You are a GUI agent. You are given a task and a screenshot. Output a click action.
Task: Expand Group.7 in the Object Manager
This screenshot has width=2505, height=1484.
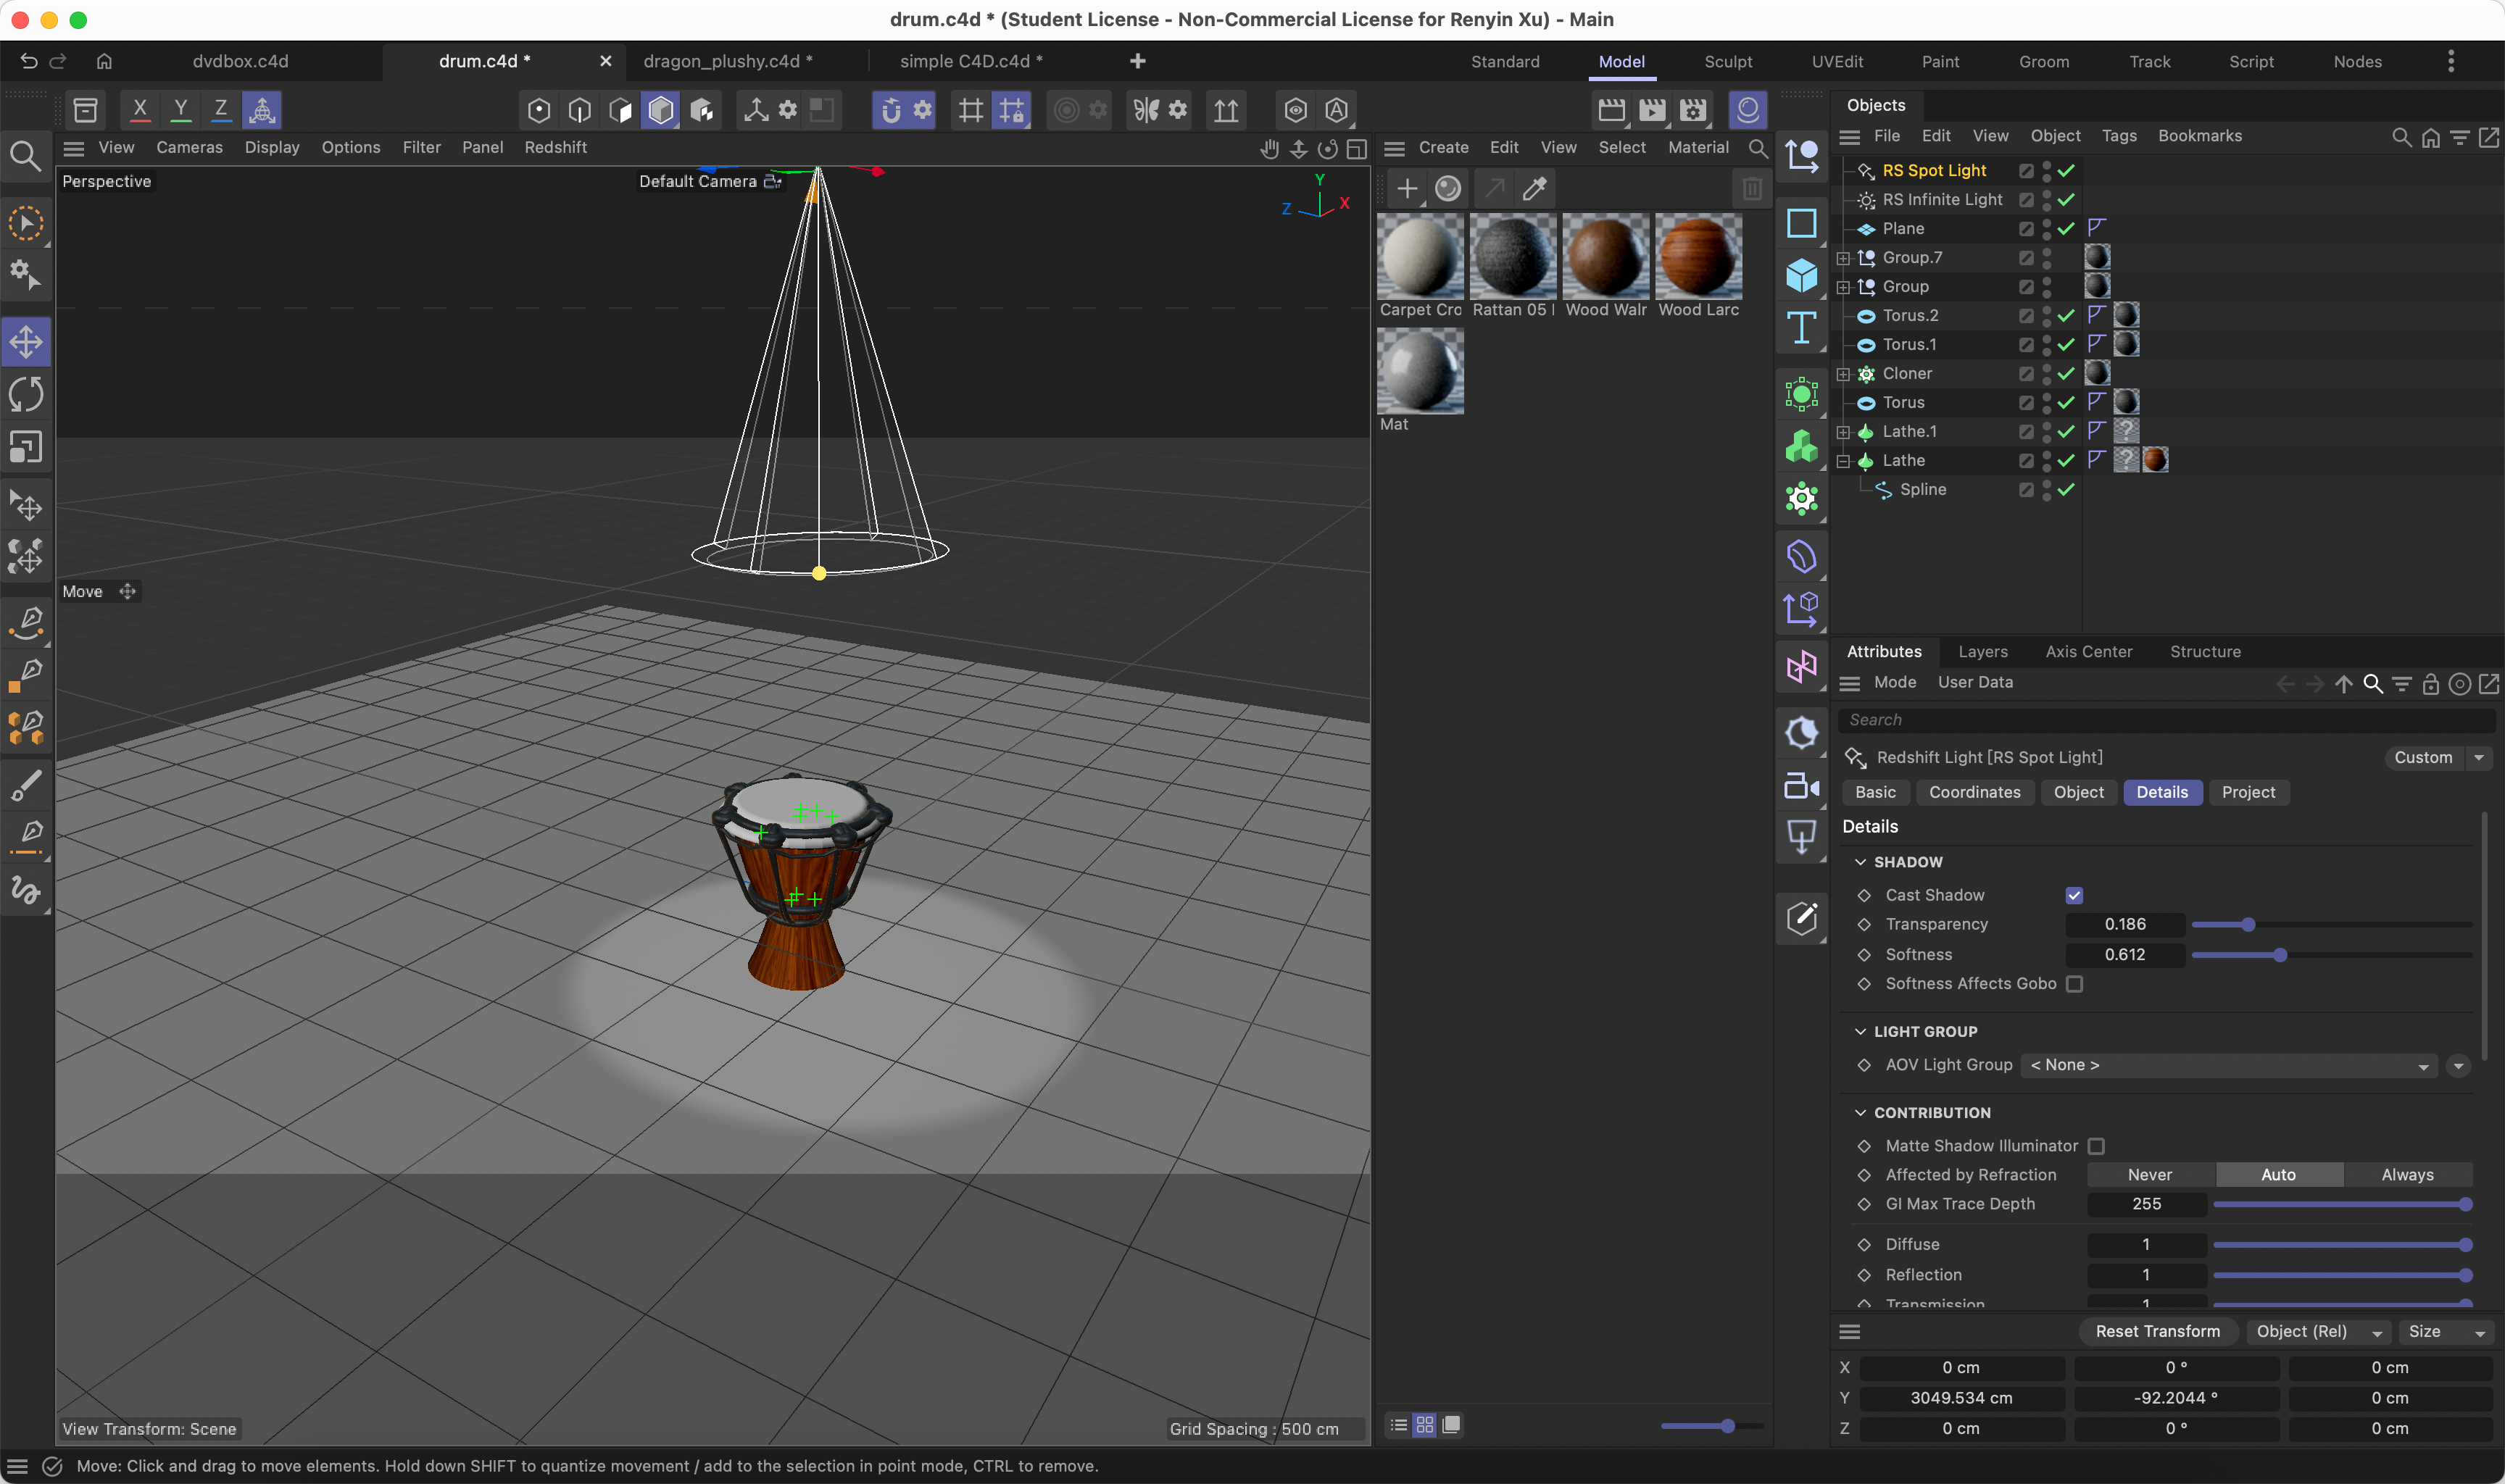click(x=1843, y=257)
